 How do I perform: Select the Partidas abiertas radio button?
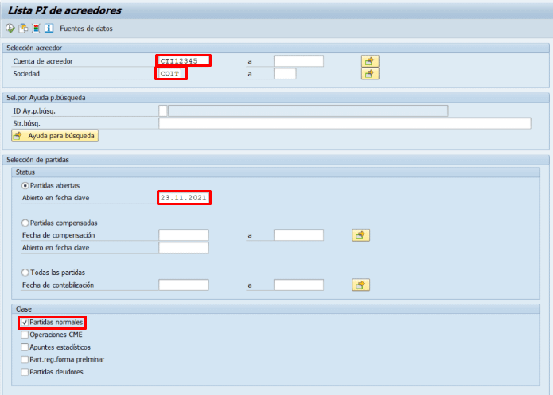click(25, 185)
